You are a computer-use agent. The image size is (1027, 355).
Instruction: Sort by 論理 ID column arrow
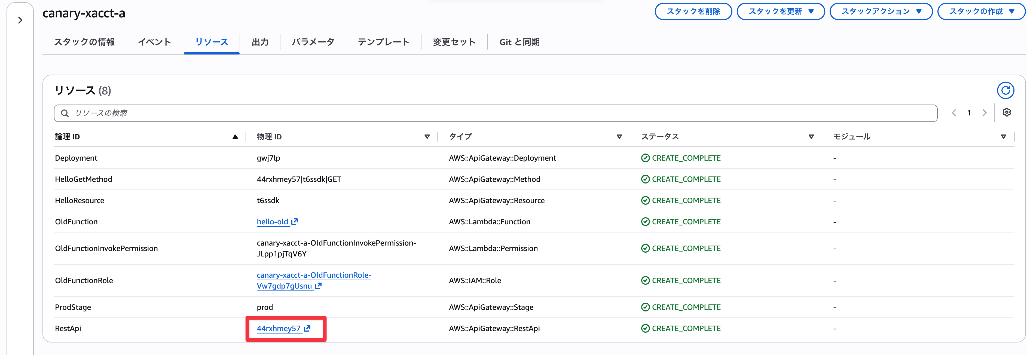(x=235, y=137)
